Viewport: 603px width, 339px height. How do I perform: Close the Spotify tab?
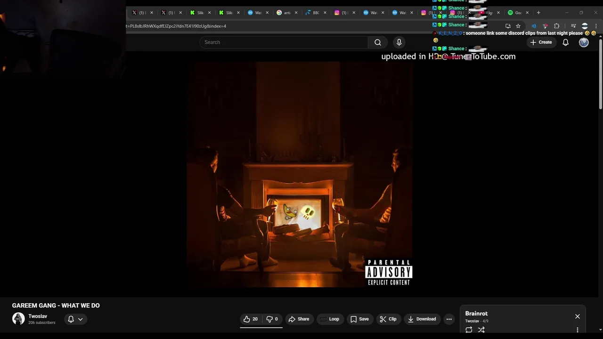(527, 13)
